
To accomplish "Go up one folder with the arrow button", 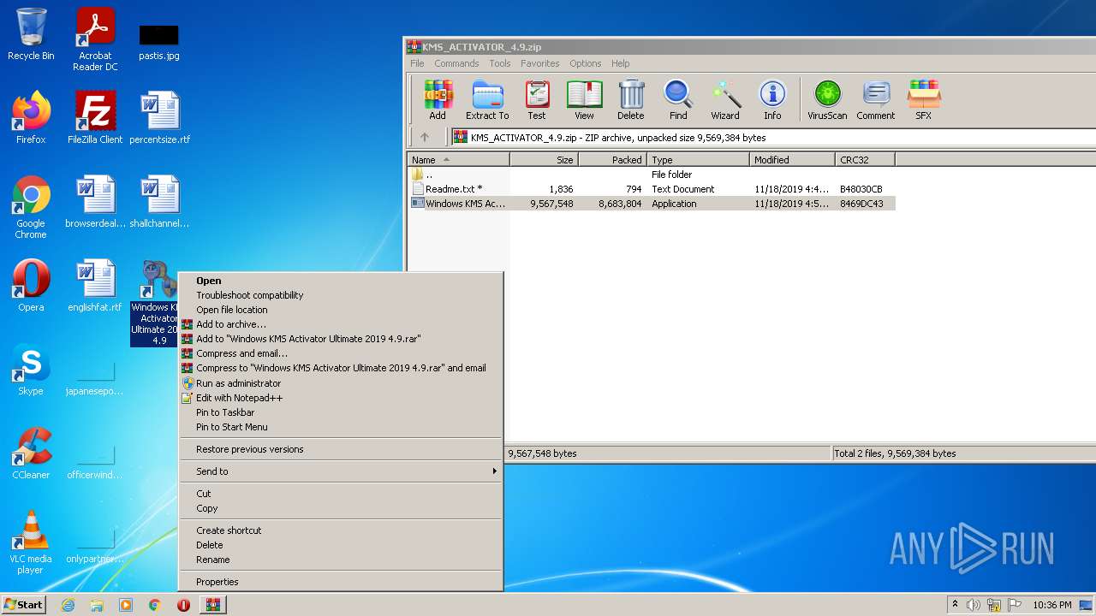I will (x=425, y=137).
